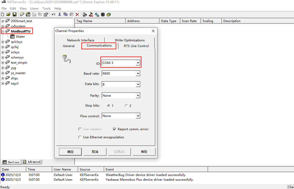Enable Use Ethernet encapsulation checkbox
Screen dimensions: 294x189
pos(80,137)
